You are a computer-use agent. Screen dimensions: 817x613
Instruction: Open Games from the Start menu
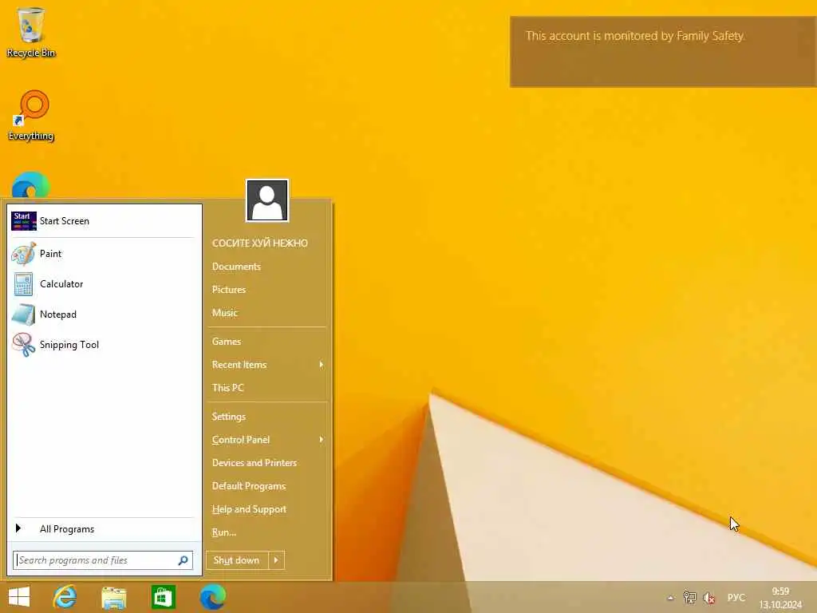tap(227, 342)
